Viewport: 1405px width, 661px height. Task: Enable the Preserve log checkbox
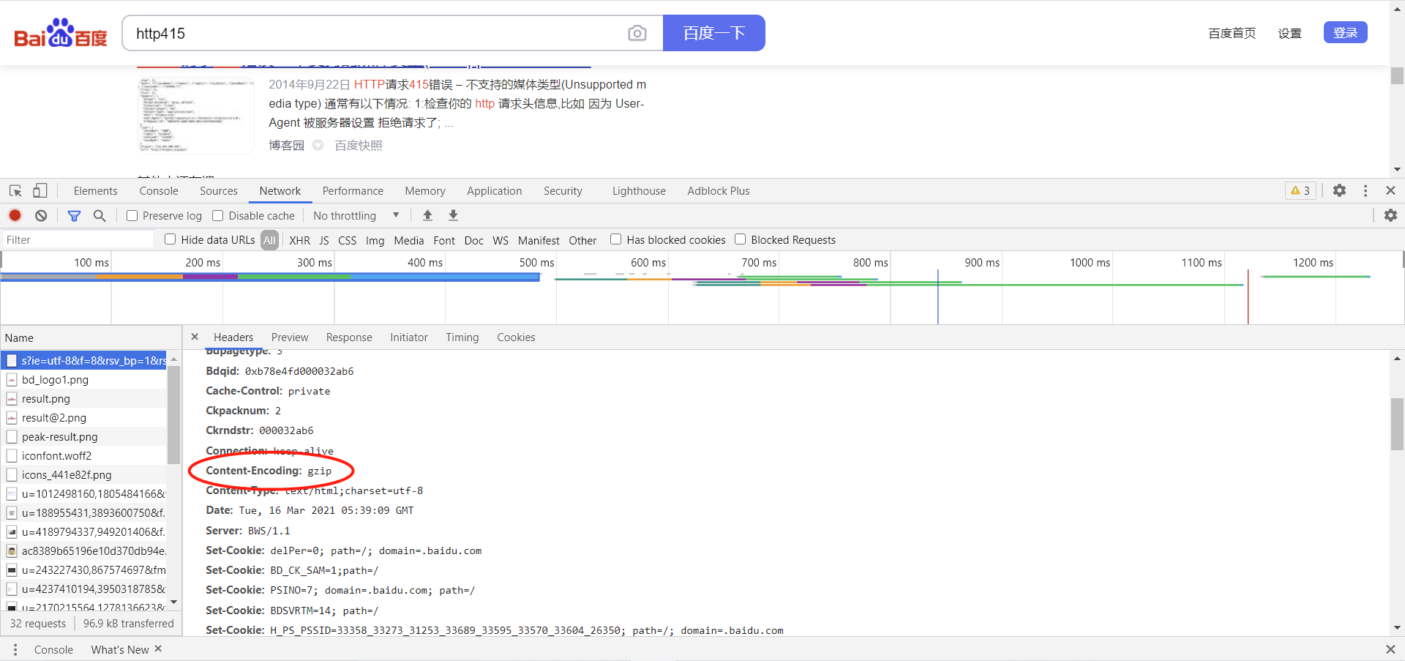[x=132, y=215]
